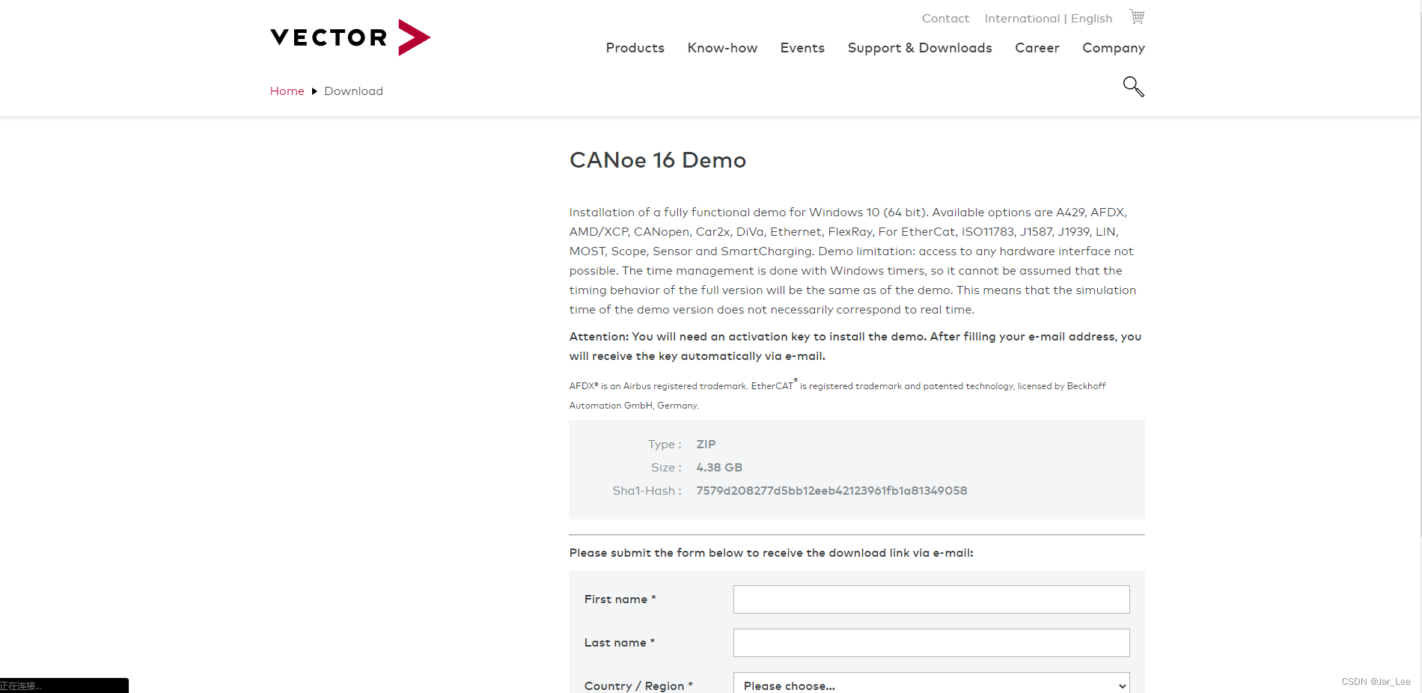
Task: Focus the Last name field
Action: click(x=931, y=643)
